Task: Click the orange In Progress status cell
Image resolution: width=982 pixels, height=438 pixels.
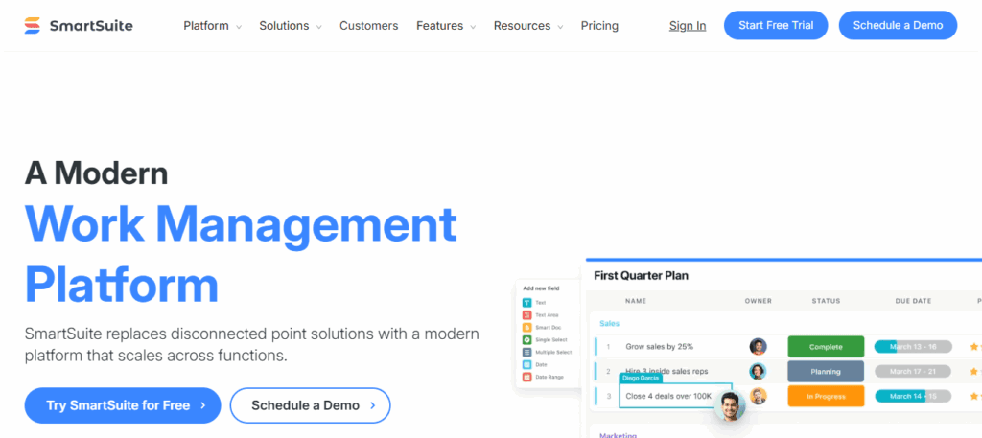Action: coord(825,396)
